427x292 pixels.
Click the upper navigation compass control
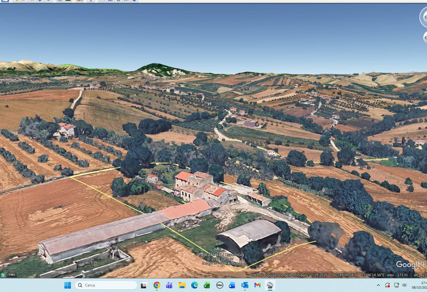point(424,17)
